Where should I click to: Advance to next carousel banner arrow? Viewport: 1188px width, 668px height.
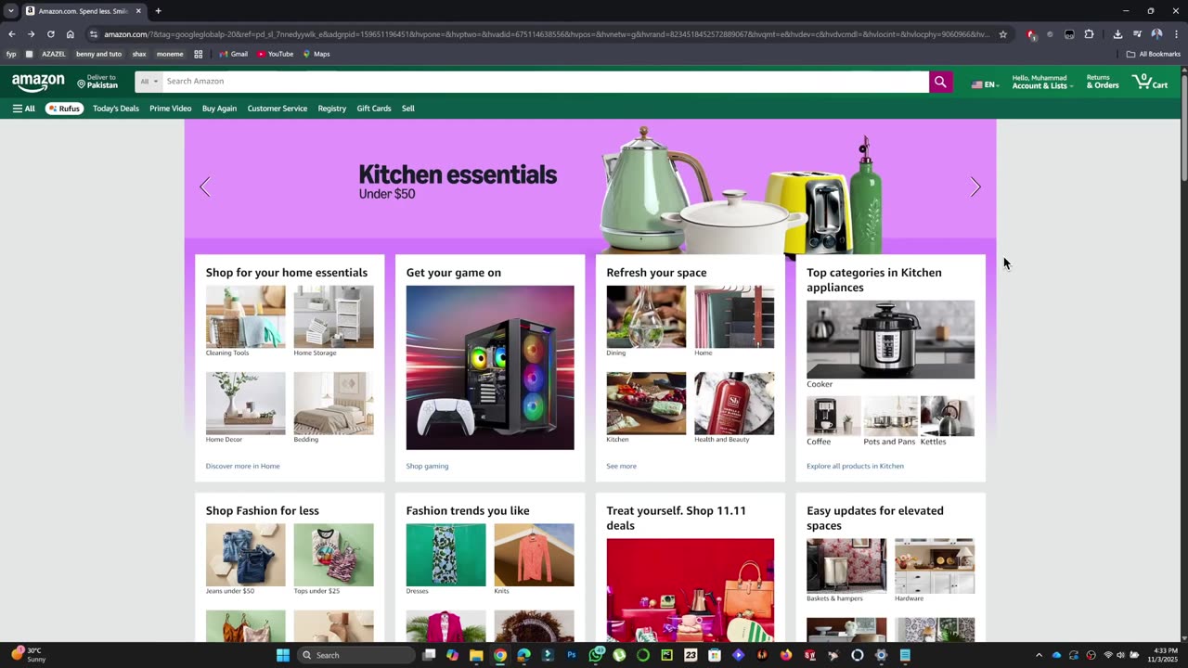[975, 186]
